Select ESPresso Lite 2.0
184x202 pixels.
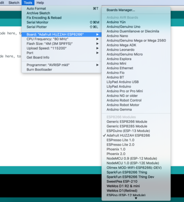(136, 144)
